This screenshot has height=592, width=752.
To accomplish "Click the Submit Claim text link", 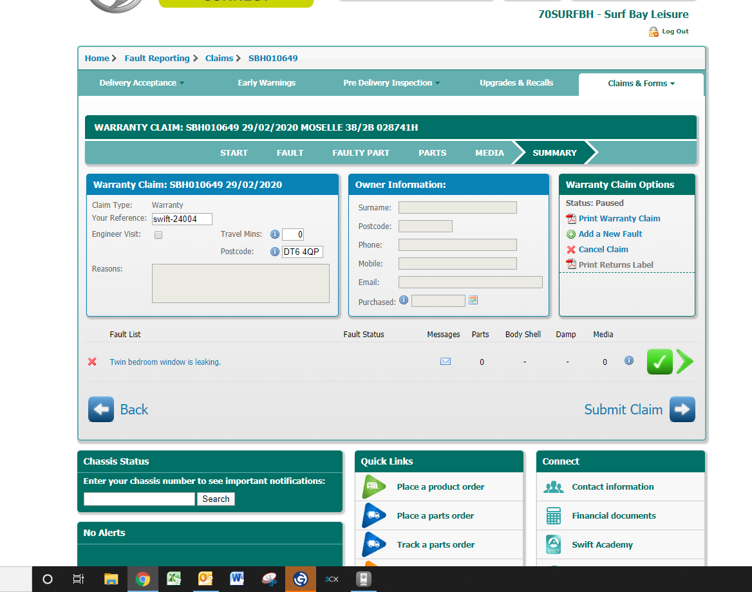I will (x=623, y=409).
